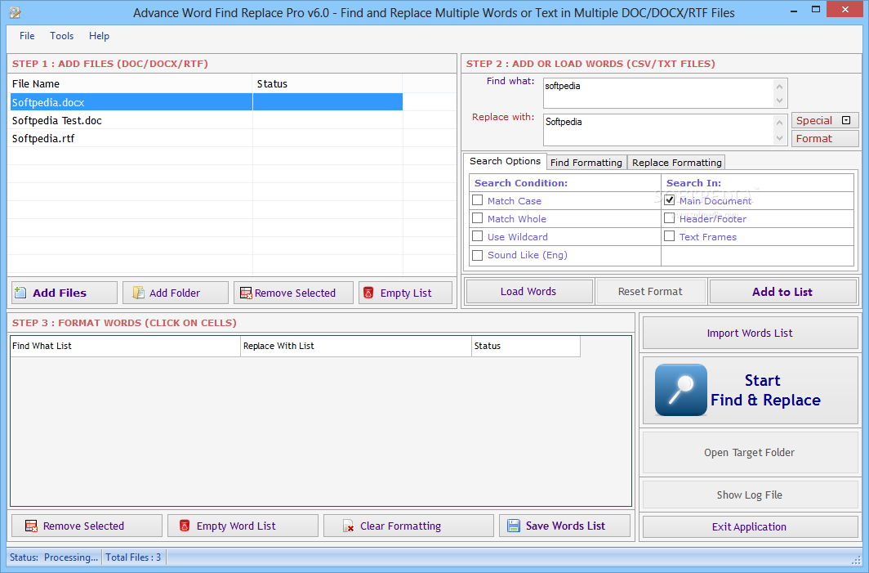Screen dimensions: 869x573
Task: Open the Help menu
Action: coord(99,35)
